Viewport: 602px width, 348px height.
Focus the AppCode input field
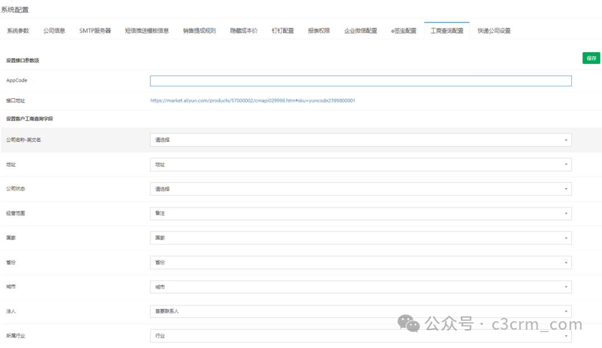361,81
